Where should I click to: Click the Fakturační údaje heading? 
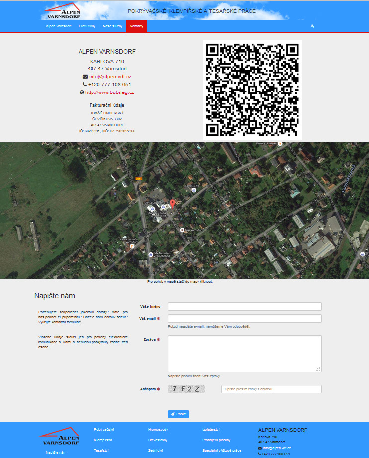107,105
